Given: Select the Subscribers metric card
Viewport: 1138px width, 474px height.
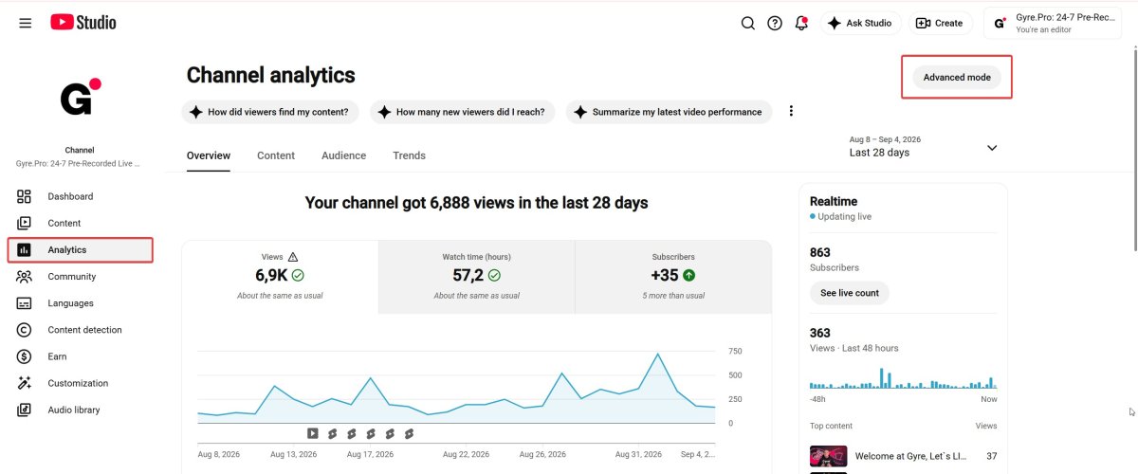Looking at the screenshot, I should (x=673, y=277).
